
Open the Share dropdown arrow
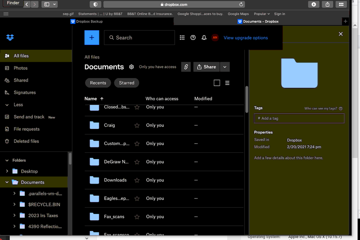coord(225,67)
